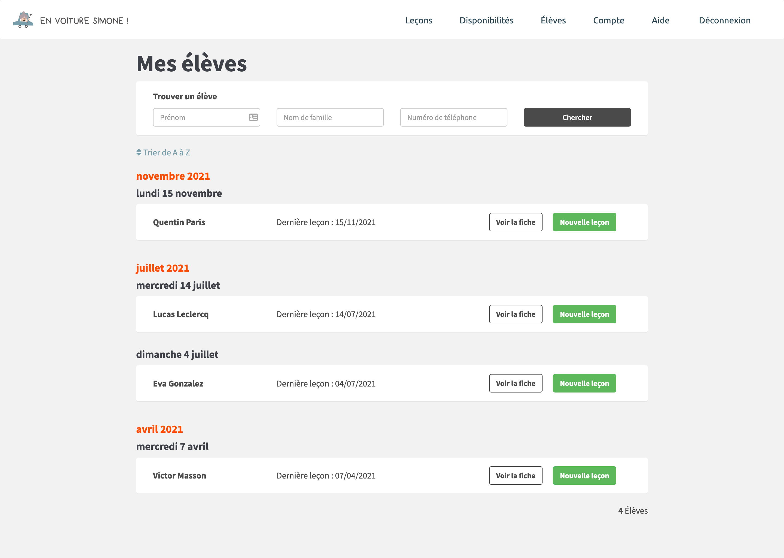Create new lesson for Eva Gonzalez
Image resolution: width=784 pixels, height=558 pixels.
(584, 384)
